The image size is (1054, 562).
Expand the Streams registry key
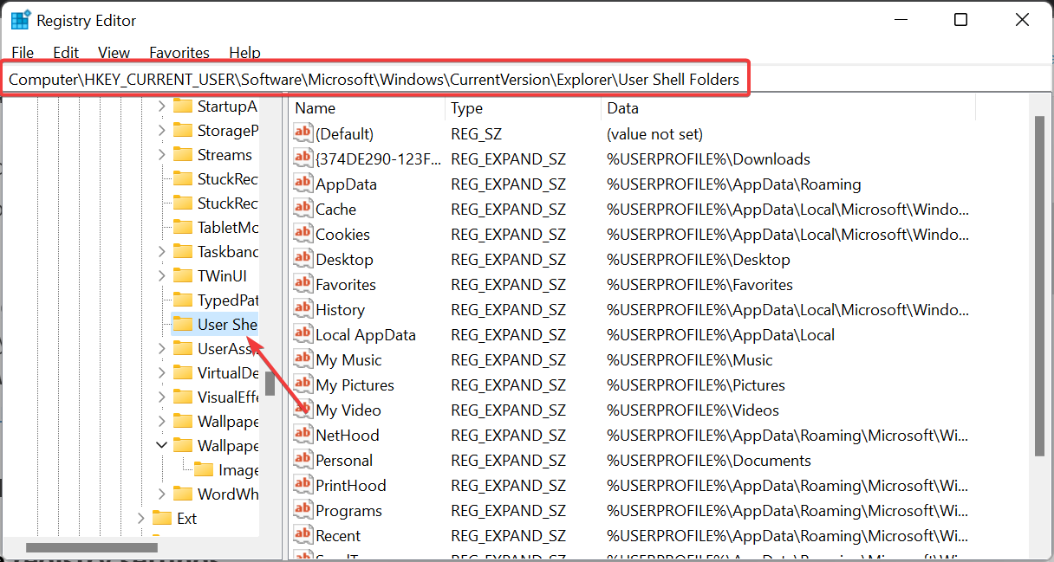(161, 154)
